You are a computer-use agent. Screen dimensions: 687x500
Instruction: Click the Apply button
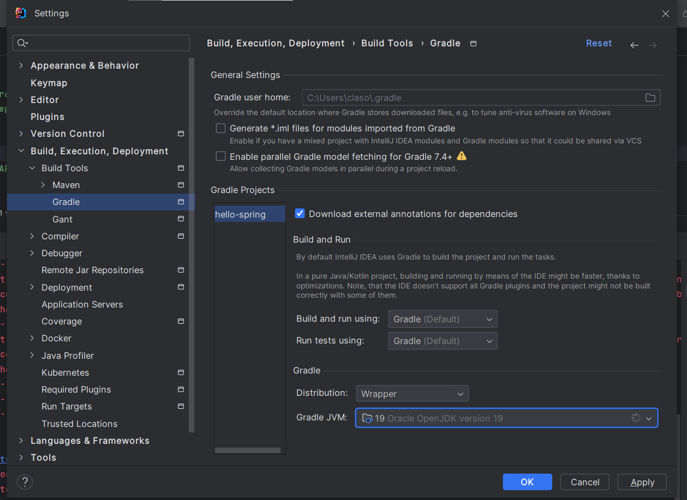(642, 482)
